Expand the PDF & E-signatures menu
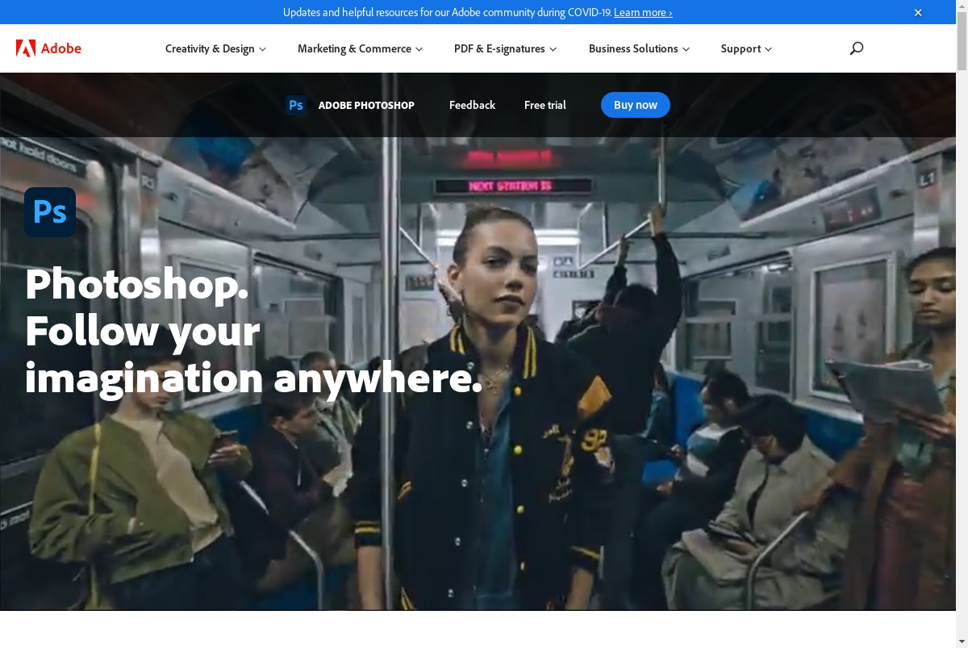 coord(505,48)
